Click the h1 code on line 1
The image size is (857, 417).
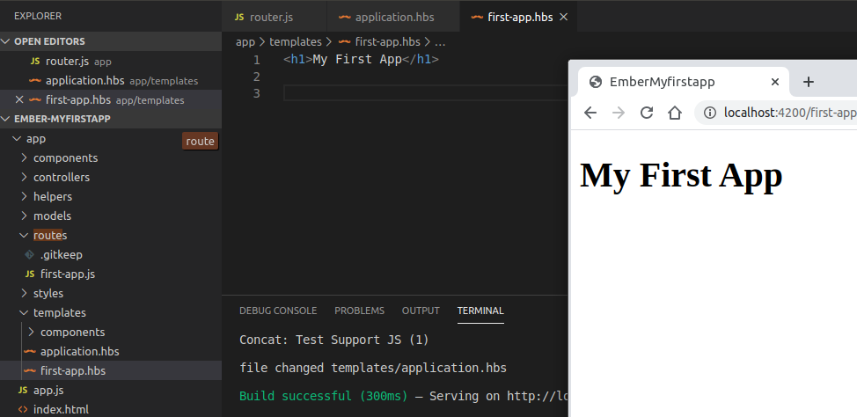point(362,59)
